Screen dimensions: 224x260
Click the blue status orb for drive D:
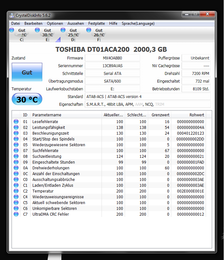click(x=63, y=30)
